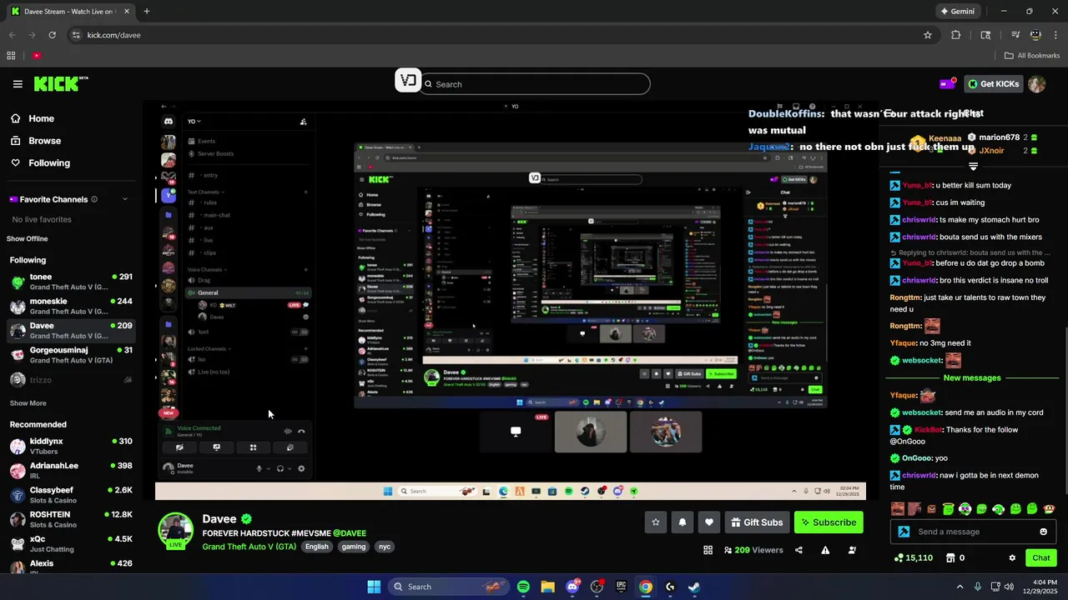Open chat settings gear icon

(1012, 557)
